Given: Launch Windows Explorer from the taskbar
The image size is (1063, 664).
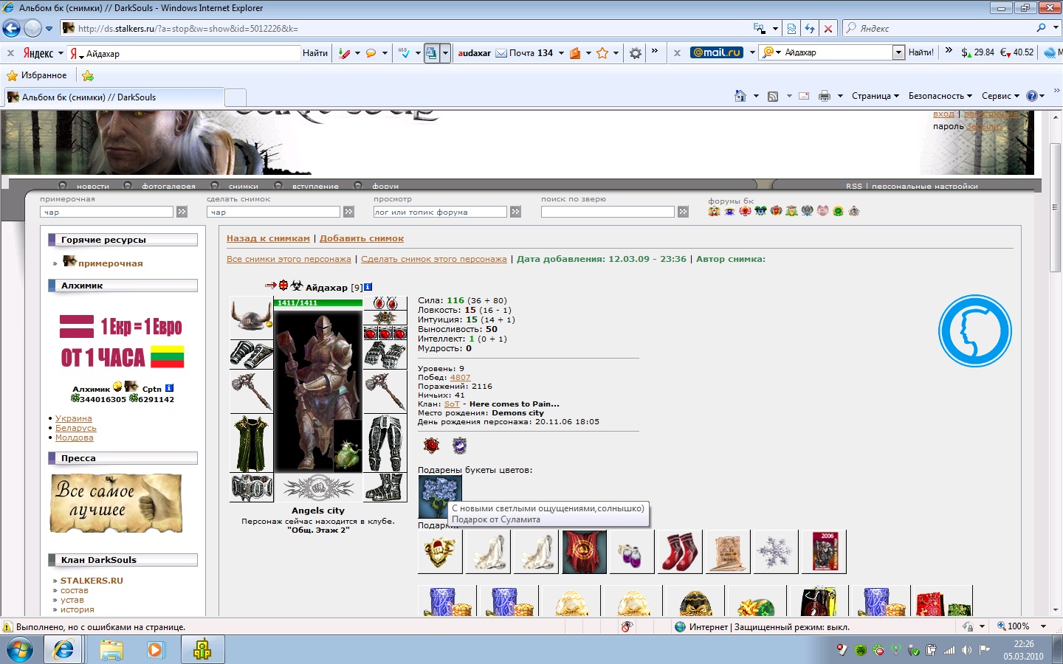Looking at the screenshot, I should [111, 650].
